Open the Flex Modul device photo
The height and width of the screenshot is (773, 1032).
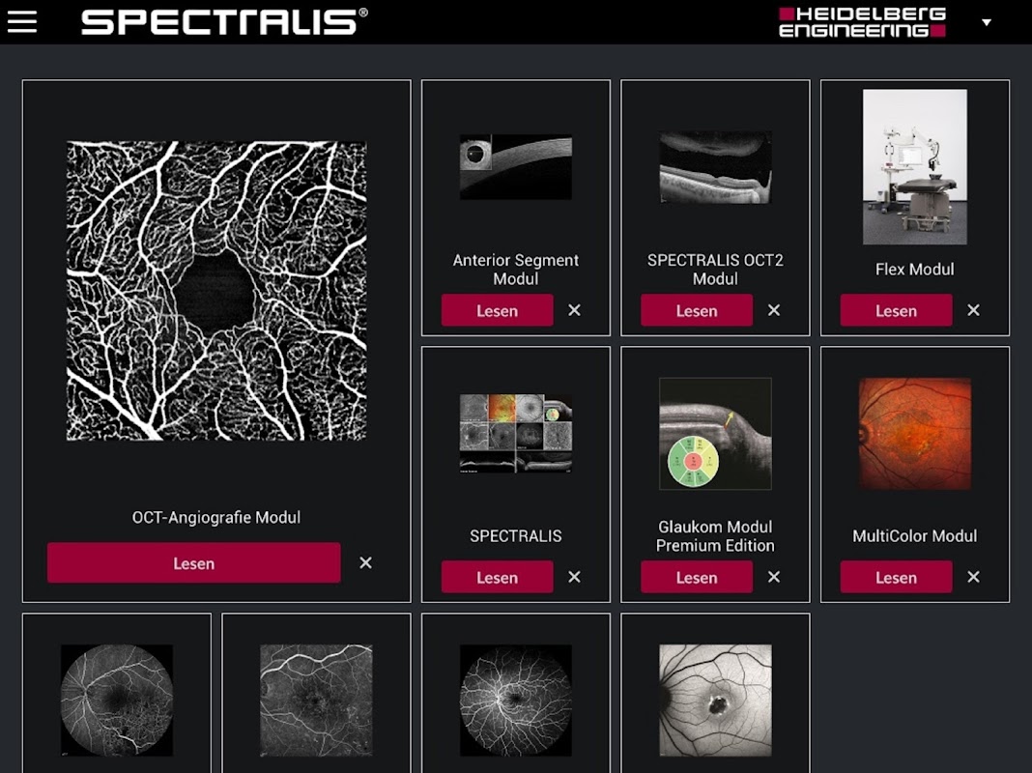[915, 167]
